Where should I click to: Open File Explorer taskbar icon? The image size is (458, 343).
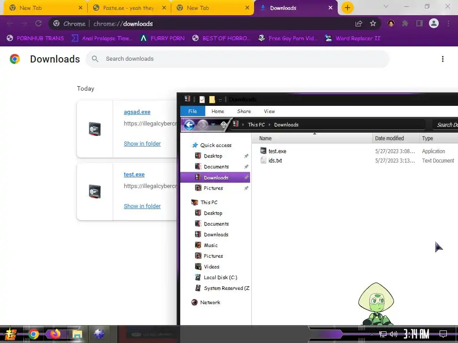tap(77, 334)
